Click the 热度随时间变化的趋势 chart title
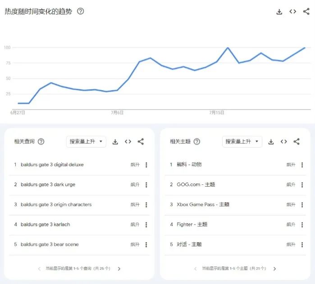 [38, 11]
